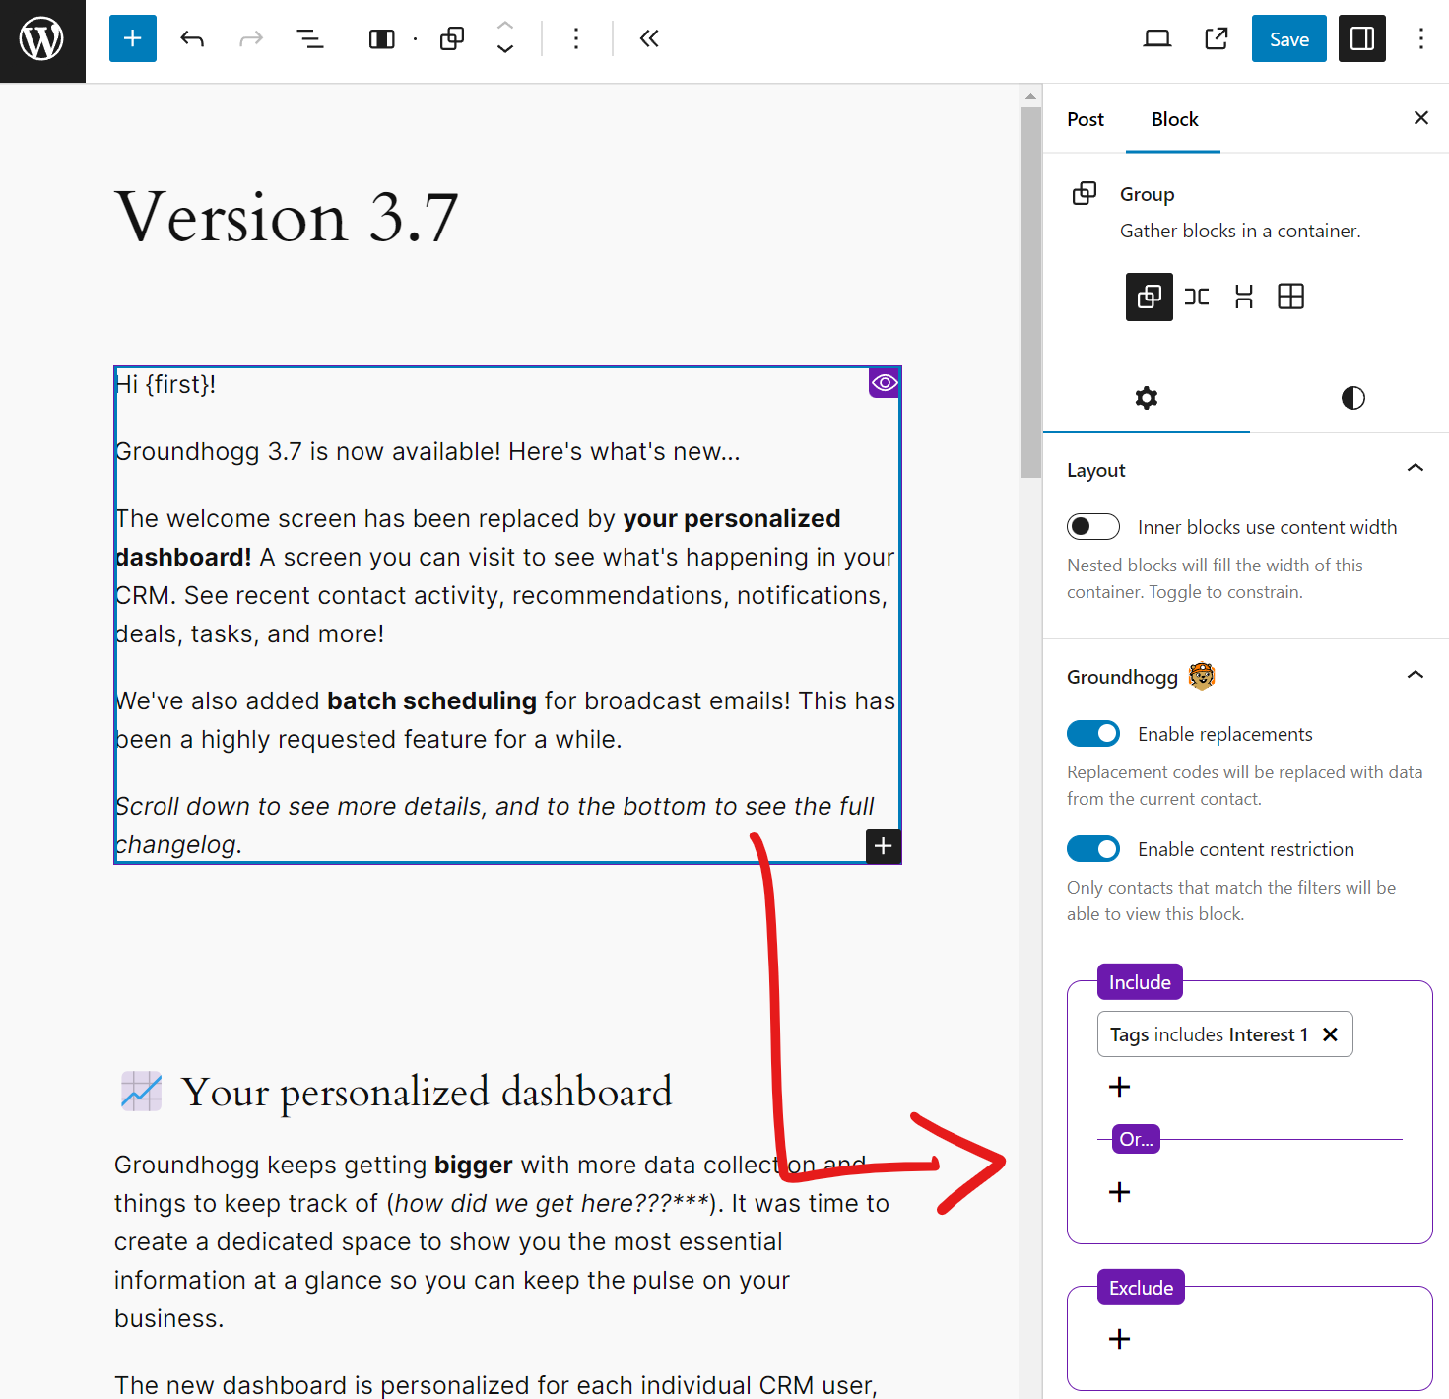This screenshot has width=1449, height=1399.
Task: Click the Version 3.7 post title
Action: pos(287,217)
